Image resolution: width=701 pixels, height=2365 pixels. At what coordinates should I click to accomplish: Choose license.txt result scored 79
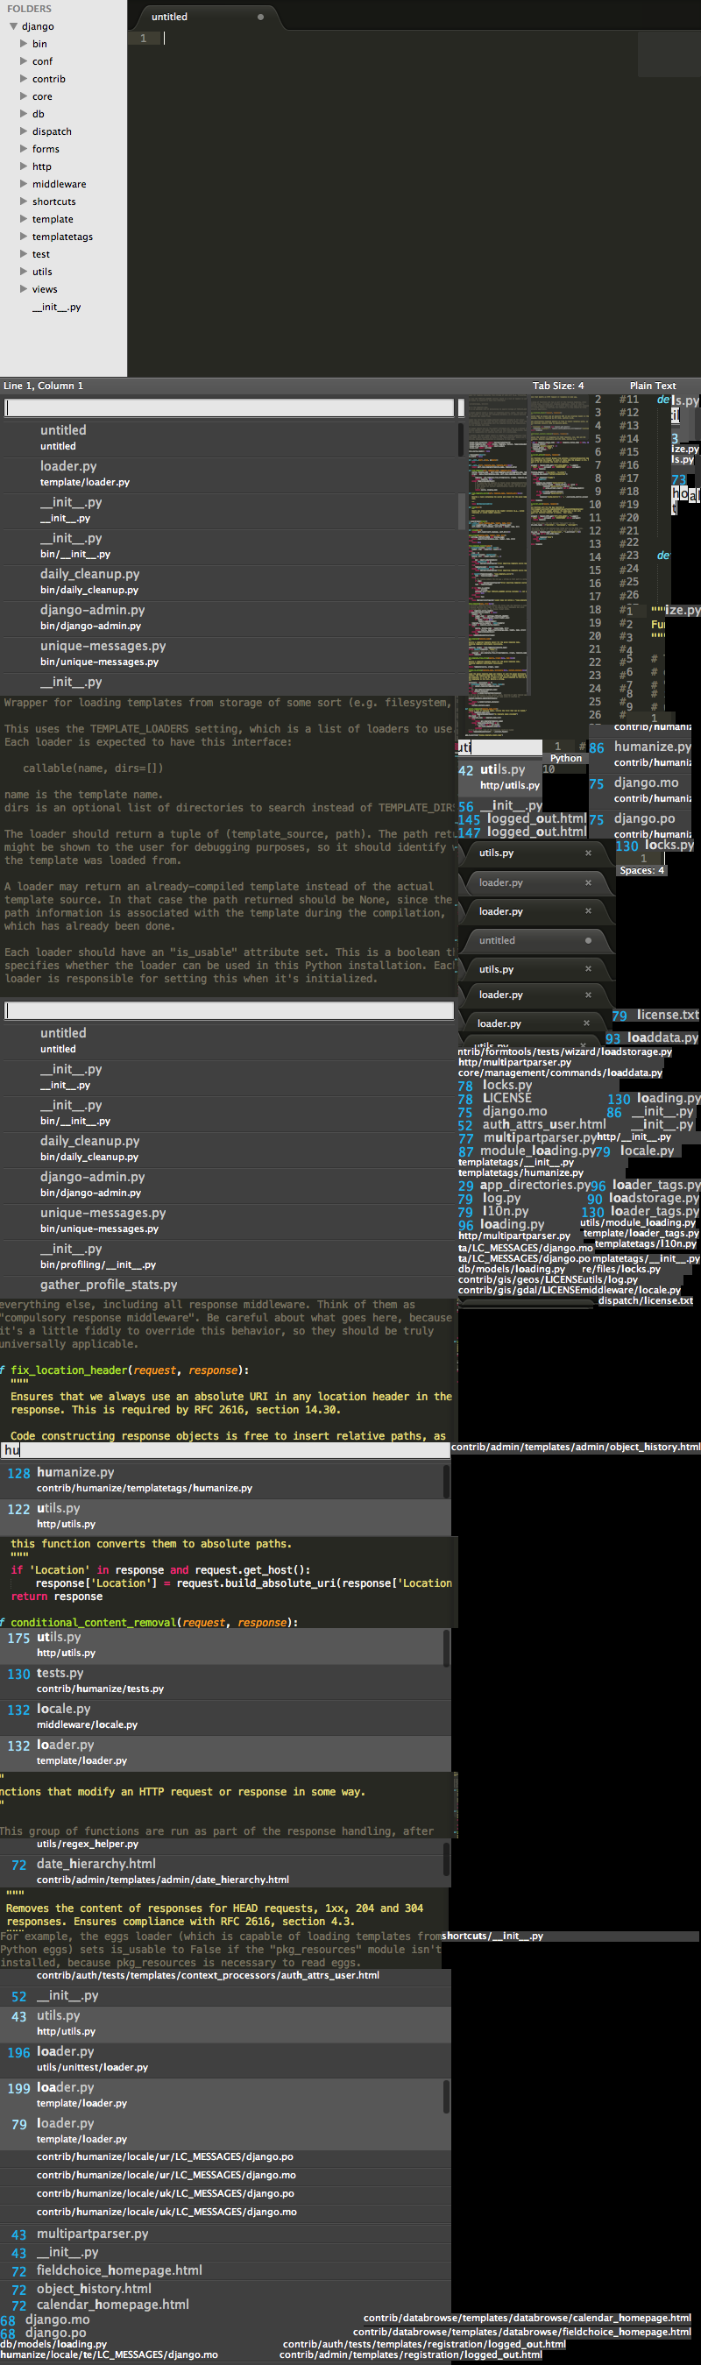coord(655,1016)
